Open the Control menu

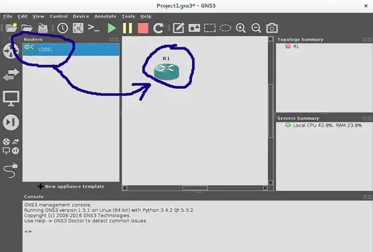(58, 16)
